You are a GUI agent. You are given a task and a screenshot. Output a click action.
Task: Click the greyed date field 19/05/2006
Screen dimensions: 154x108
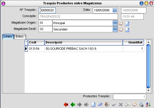(x=134, y=10)
